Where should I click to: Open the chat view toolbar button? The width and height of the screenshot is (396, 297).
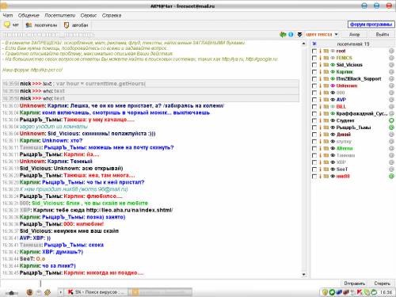pos(11,25)
